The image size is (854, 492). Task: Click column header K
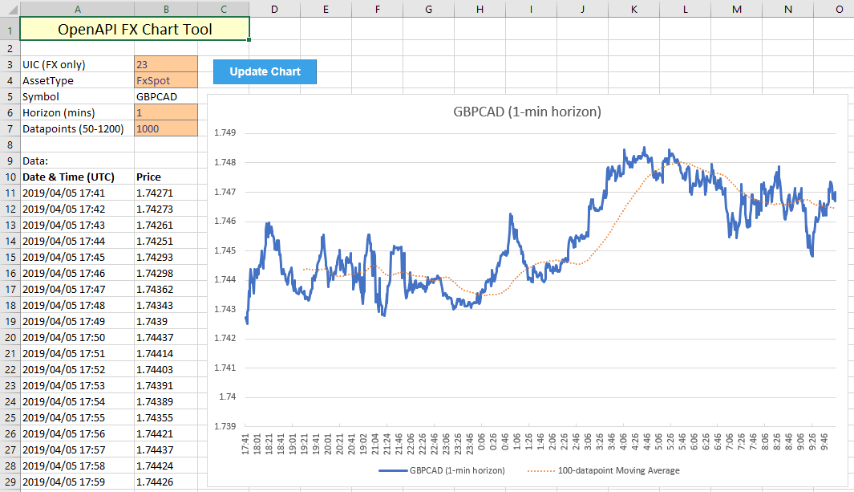point(633,9)
